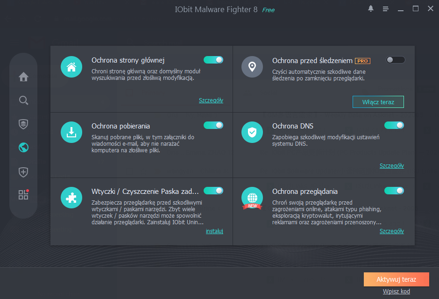Image resolution: width=439 pixels, height=299 pixels.
Task: Open the hamburger options menu
Action: click(x=385, y=9)
